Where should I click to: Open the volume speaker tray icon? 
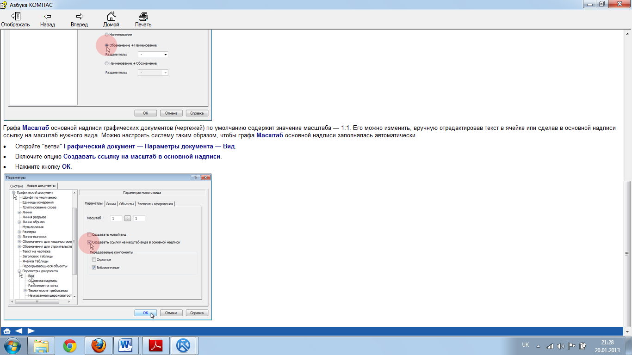coord(561,346)
